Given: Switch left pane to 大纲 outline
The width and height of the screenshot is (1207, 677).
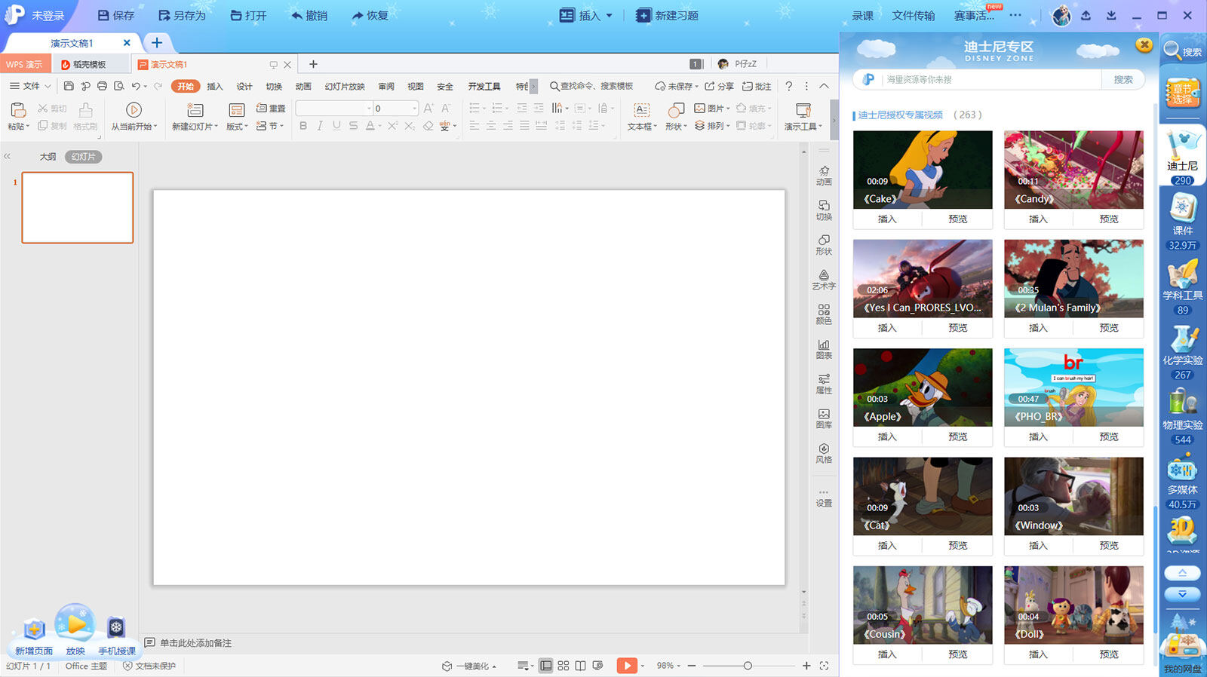Looking at the screenshot, I should [x=48, y=157].
